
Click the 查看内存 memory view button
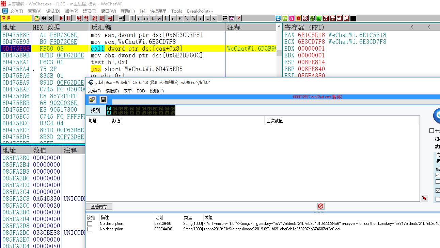pyautogui.click(x=99, y=207)
